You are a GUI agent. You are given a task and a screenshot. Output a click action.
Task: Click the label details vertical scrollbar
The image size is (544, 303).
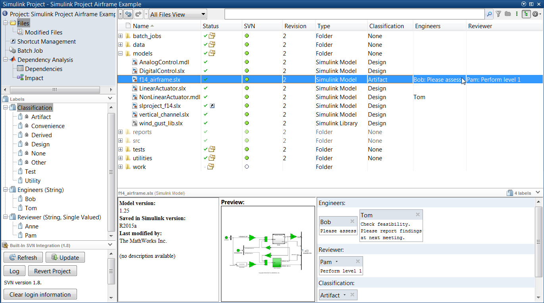538,242
